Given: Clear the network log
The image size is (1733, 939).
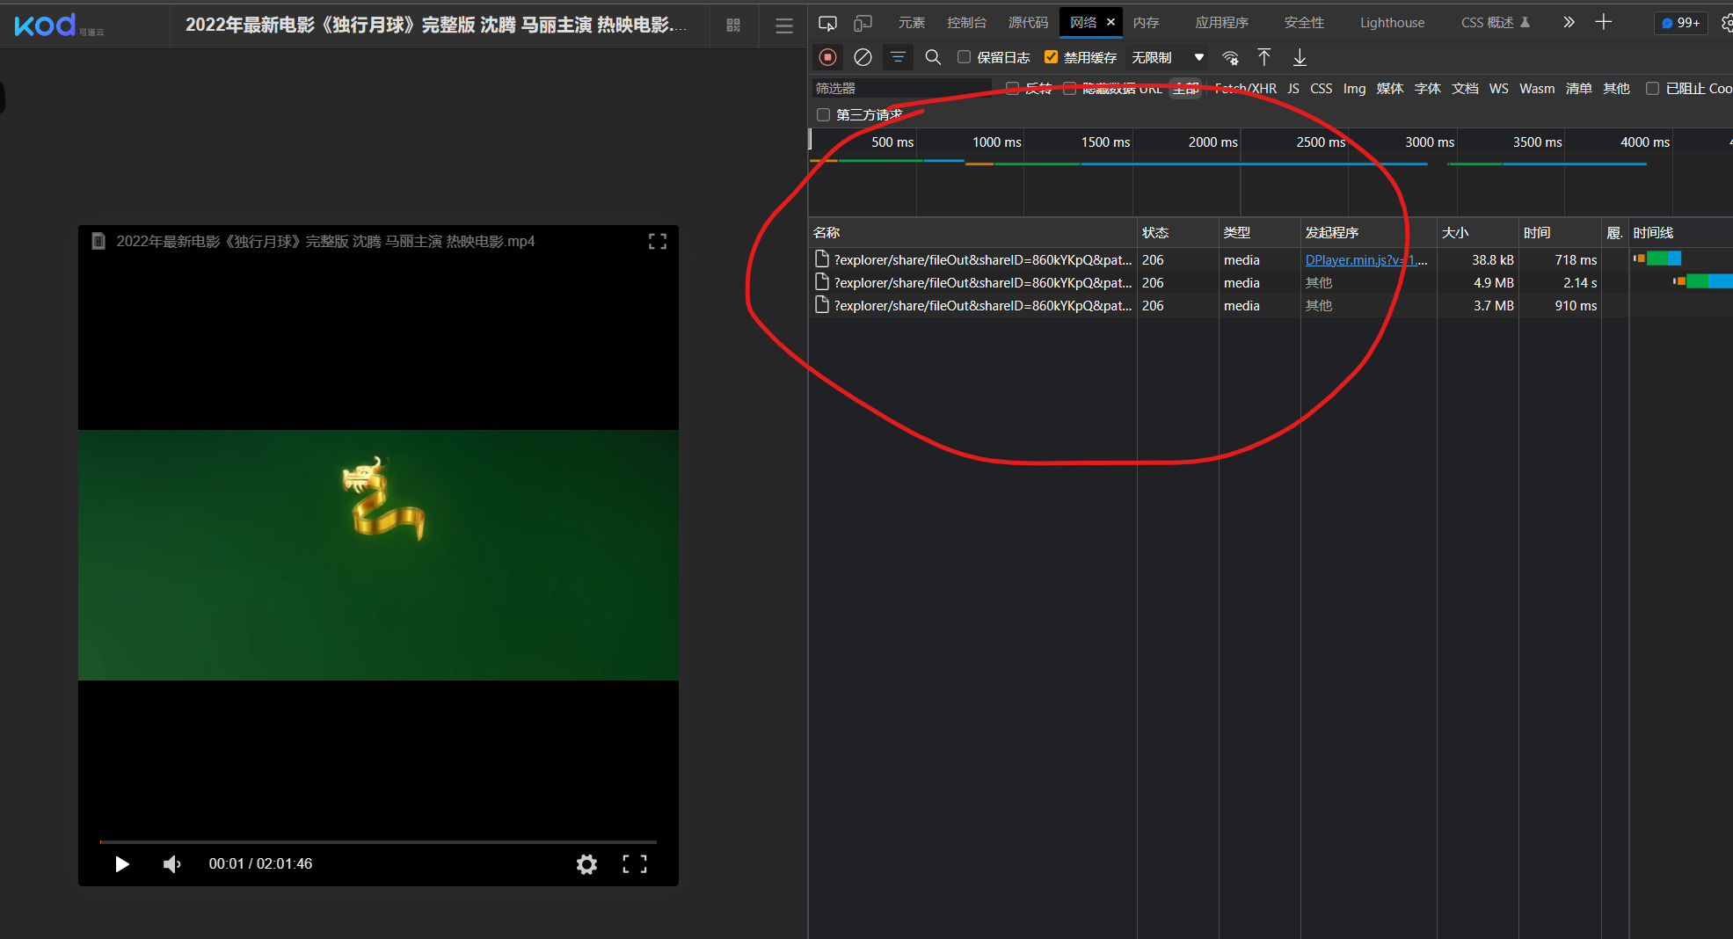Looking at the screenshot, I should click(x=863, y=57).
